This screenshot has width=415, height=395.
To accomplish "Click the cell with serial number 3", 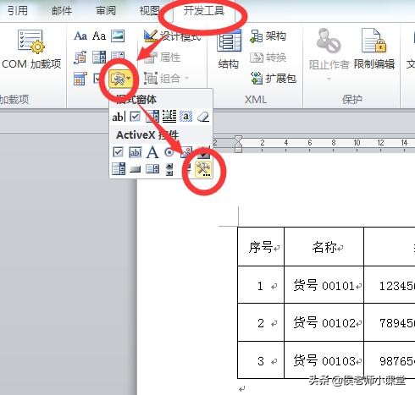I will 261,359.
